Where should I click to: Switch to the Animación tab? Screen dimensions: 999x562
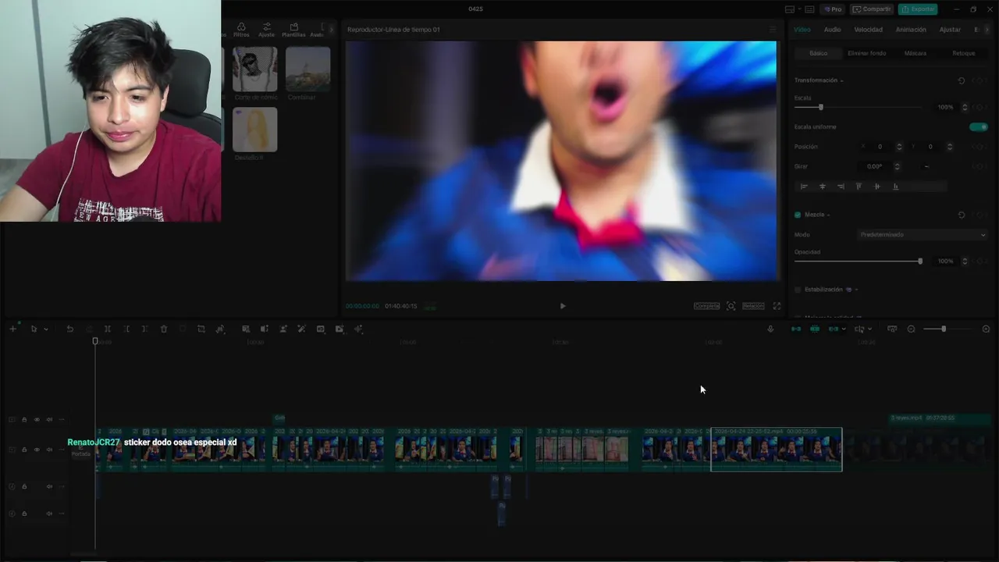pos(911,30)
